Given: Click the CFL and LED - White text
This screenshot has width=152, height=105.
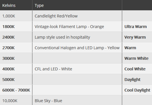Looking at the screenshot, I should pyautogui.click(x=53, y=69).
